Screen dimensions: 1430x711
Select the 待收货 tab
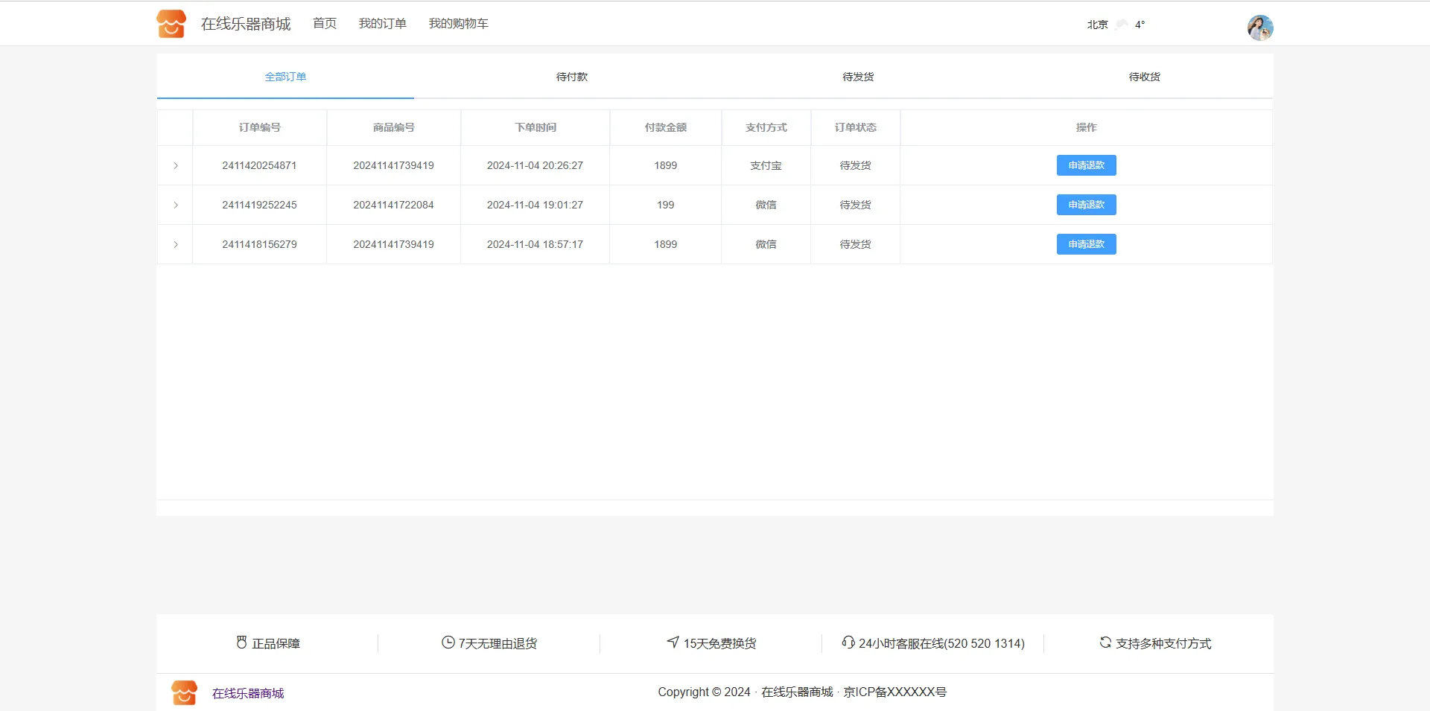pos(1144,77)
